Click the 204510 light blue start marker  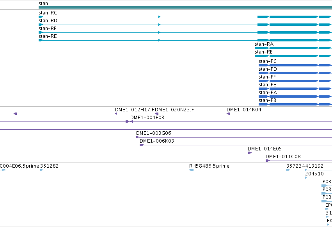306,178
